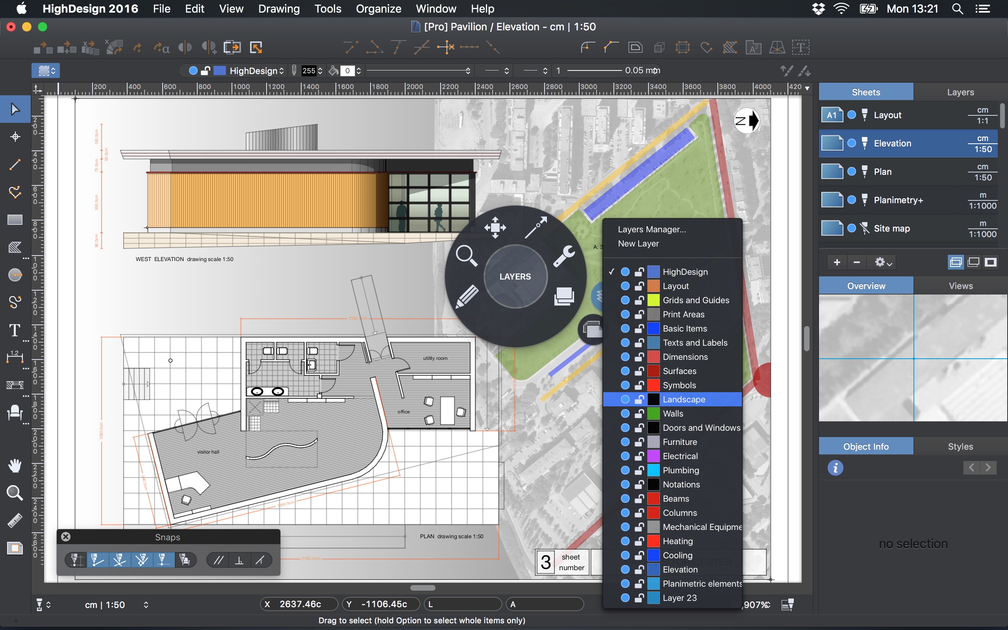
Task: Click the move arrows icon in radial menu
Action: click(x=495, y=228)
